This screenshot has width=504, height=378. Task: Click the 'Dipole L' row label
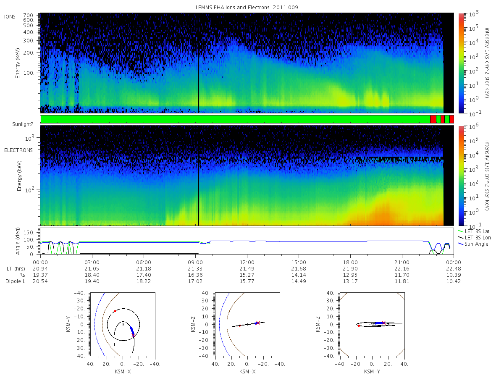tap(15, 281)
